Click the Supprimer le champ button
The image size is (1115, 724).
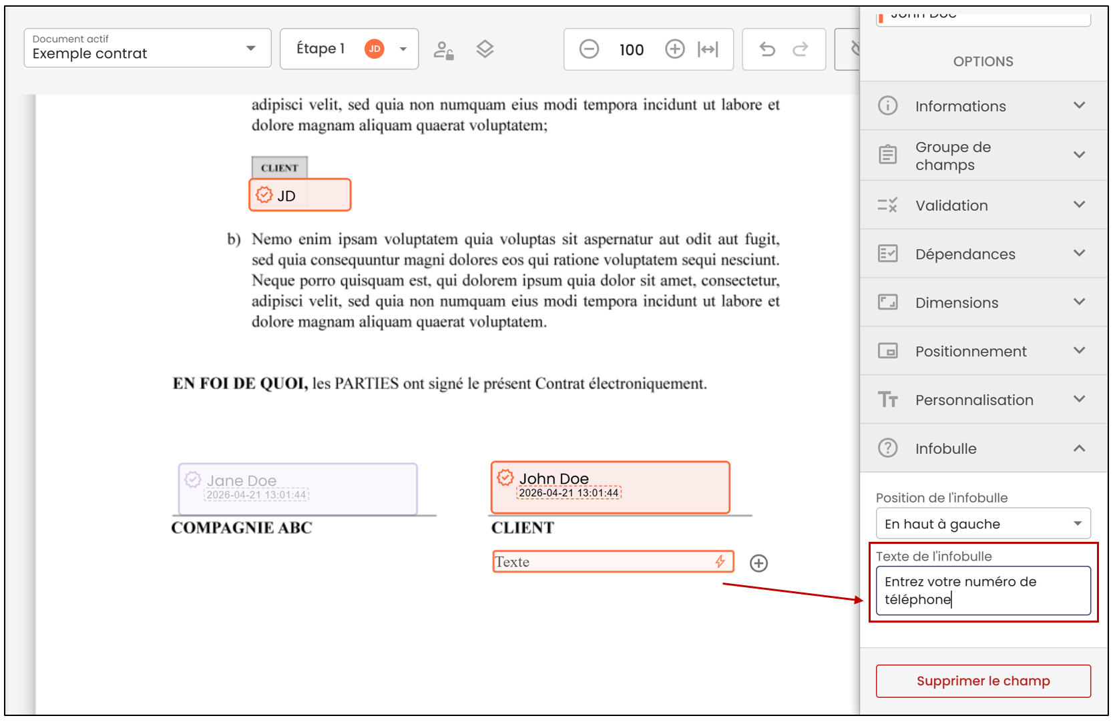coord(983,681)
